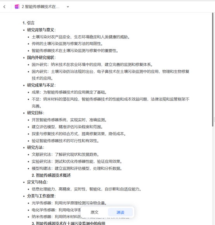Screen dimensions: 215x225
Task: Click the 国外研究 line about 纳米技术
Action: click(x=92, y=65)
